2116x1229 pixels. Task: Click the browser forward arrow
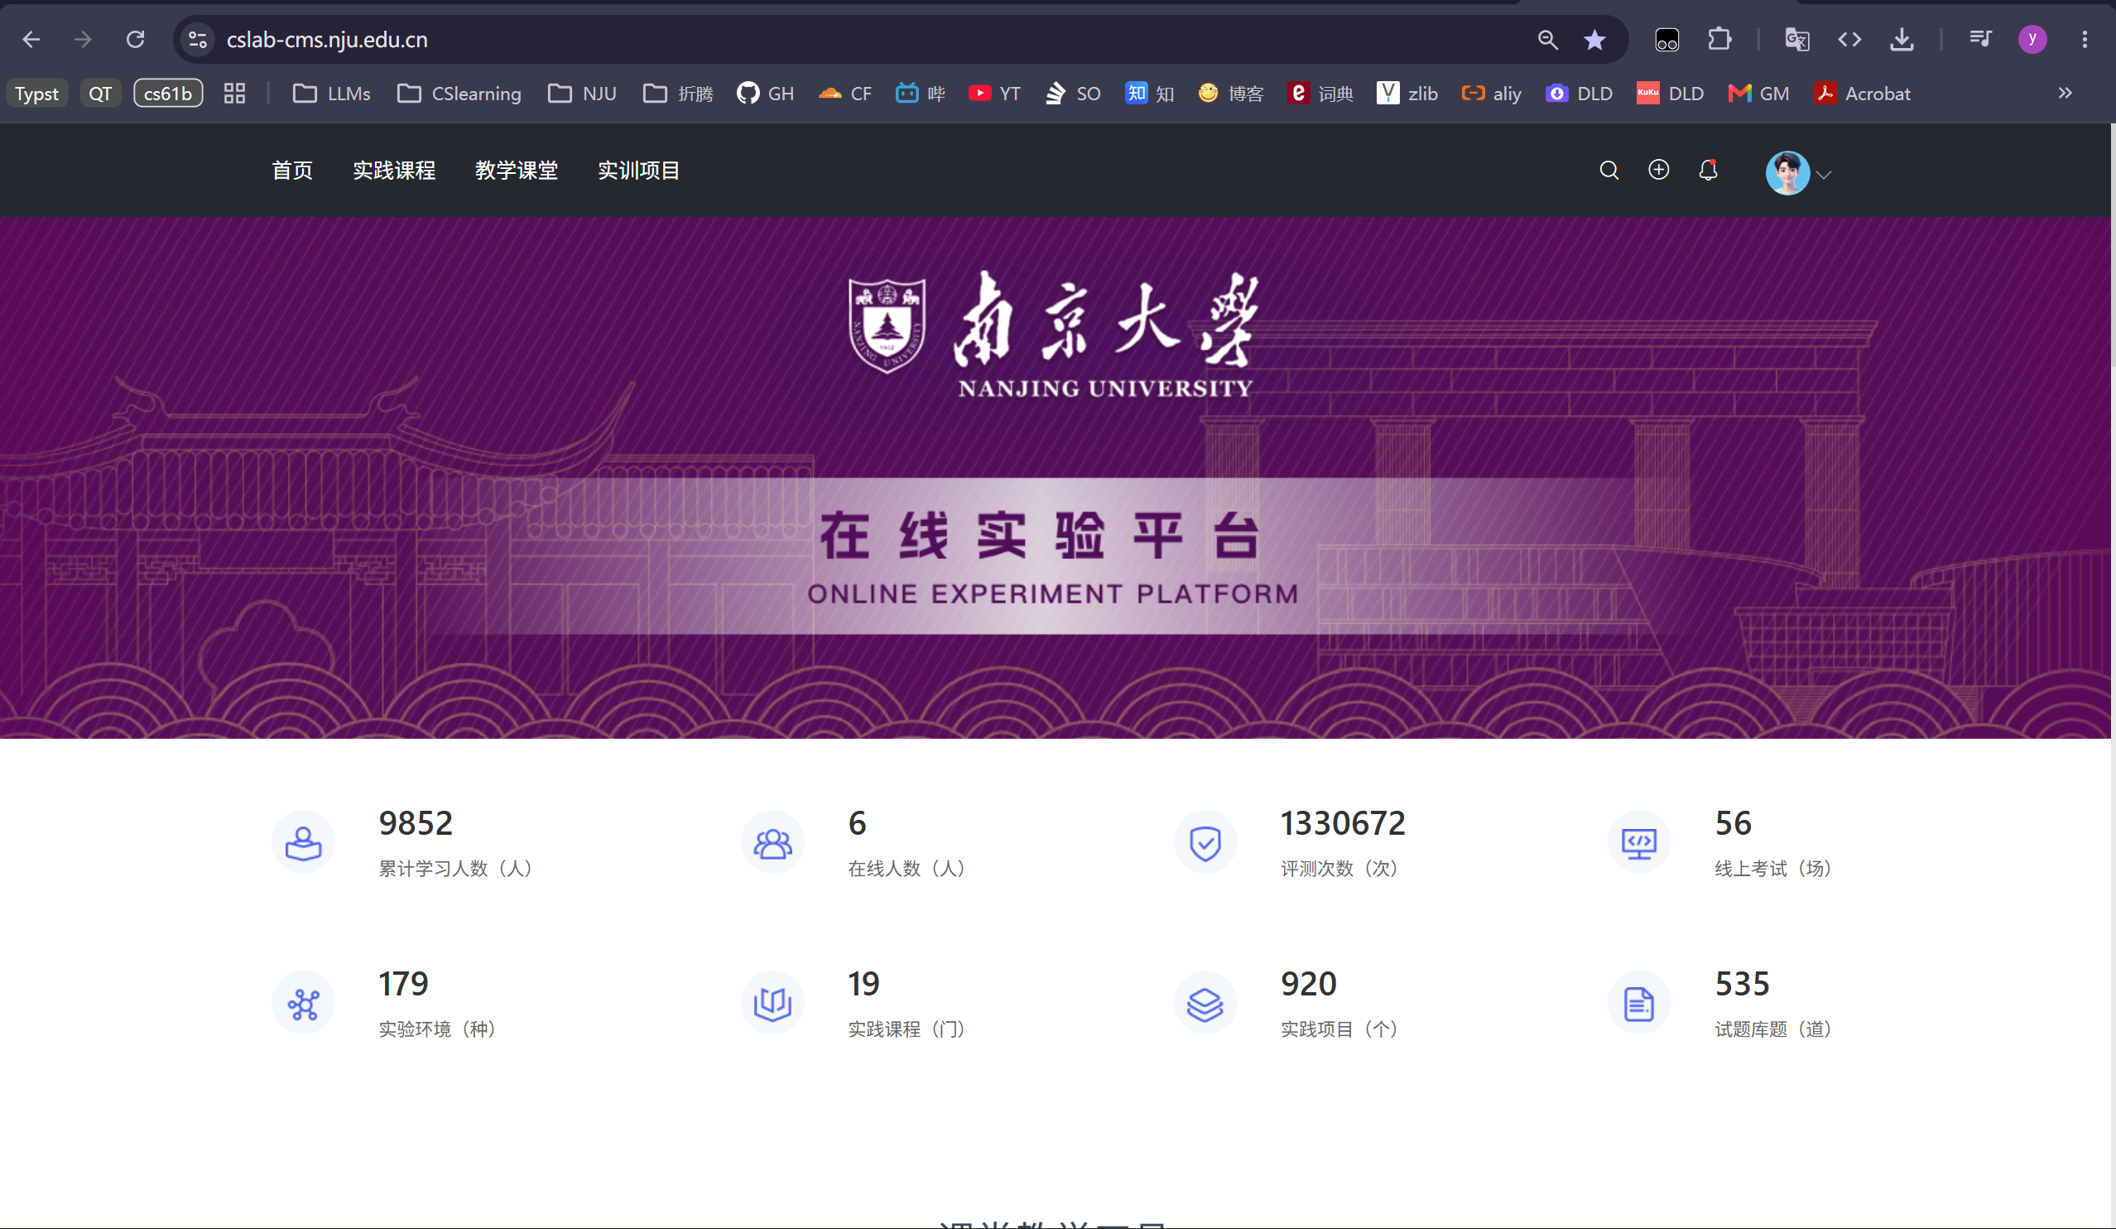(x=82, y=40)
